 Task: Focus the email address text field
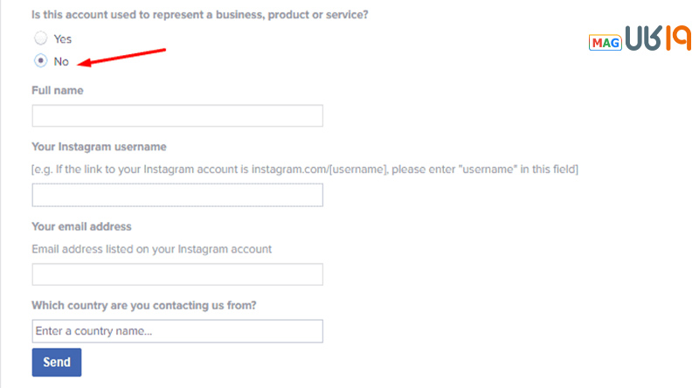(177, 274)
